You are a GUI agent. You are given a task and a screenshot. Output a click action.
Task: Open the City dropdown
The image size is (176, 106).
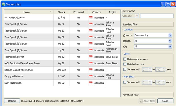[153, 47]
